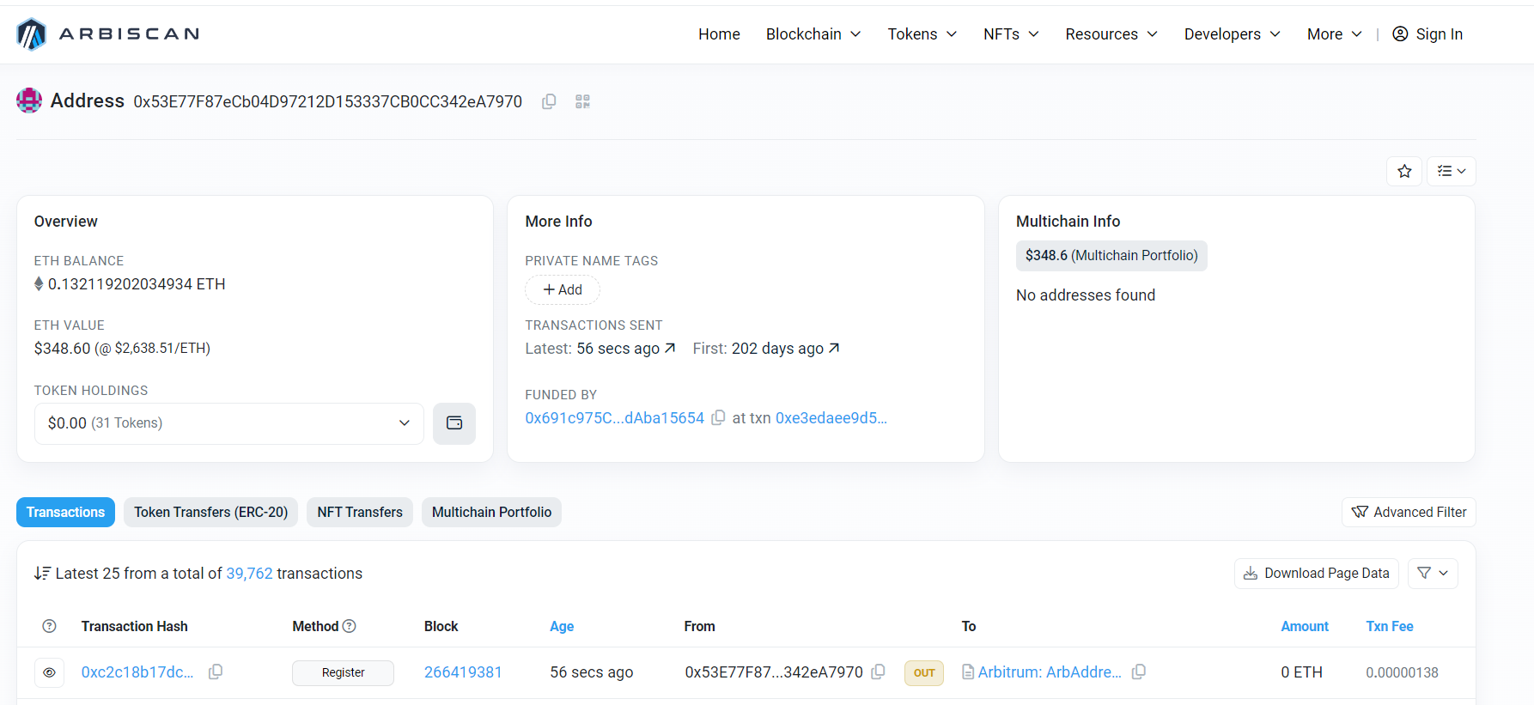1534x705 pixels.
Task: Switch to NFT Transfers tab
Action: (360, 513)
